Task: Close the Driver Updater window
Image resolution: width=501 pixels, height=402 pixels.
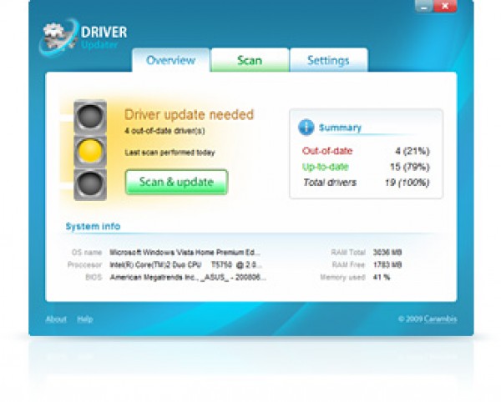Action: [445, 7]
